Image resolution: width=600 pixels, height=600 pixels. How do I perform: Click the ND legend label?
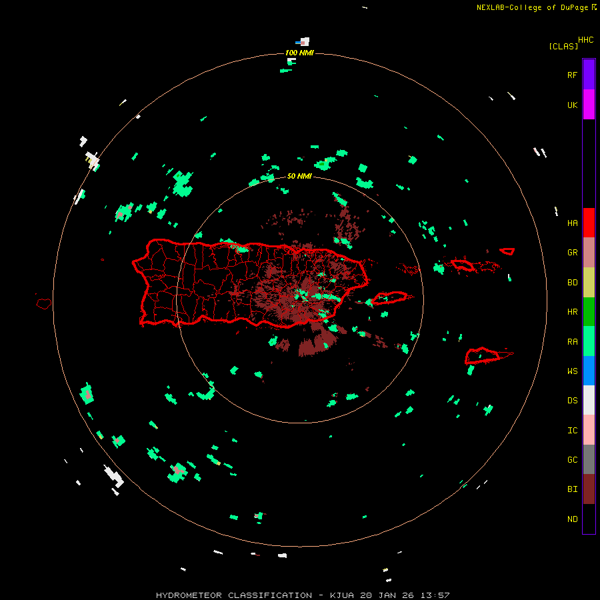coord(572,519)
